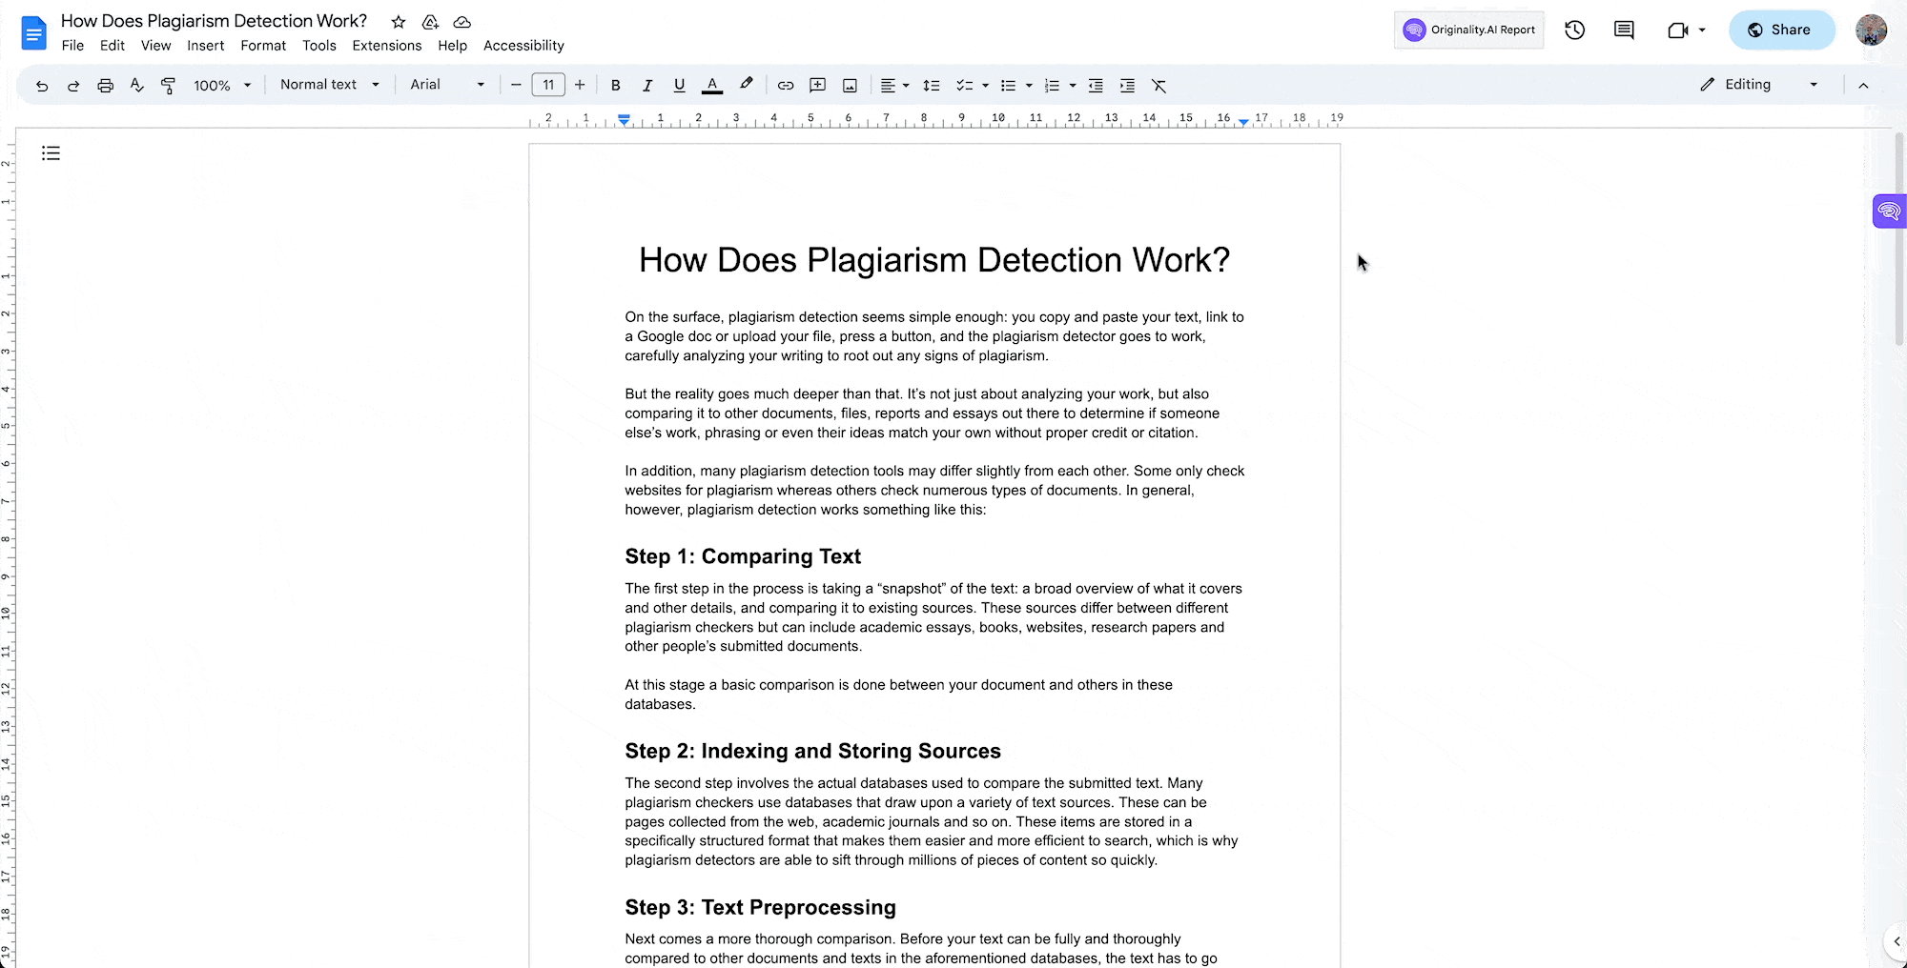The image size is (1907, 968).
Task: Show all comments
Action: tap(1623, 30)
